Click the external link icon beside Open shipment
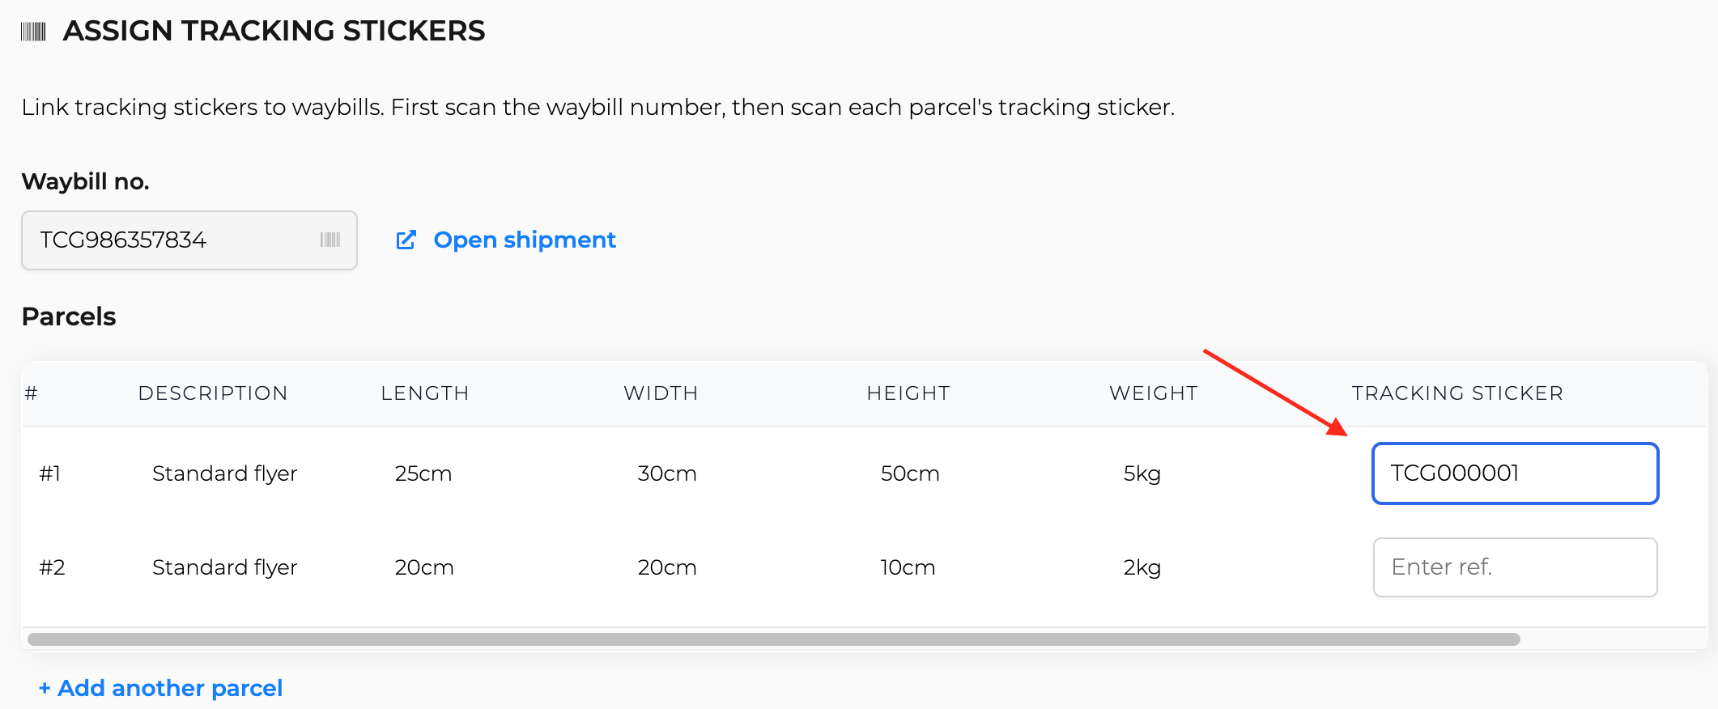 [406, 240]
